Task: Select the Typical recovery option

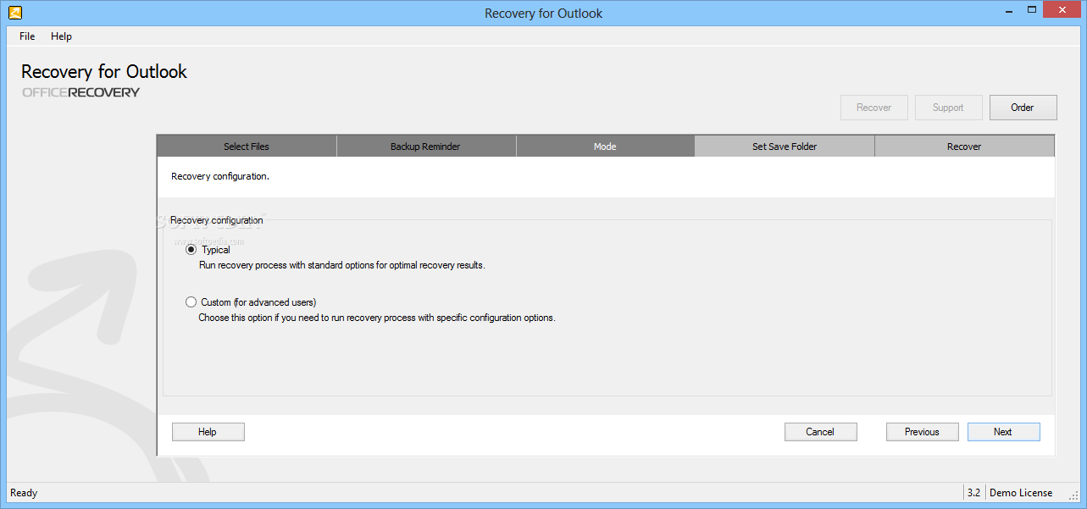Action: [208, 250]
